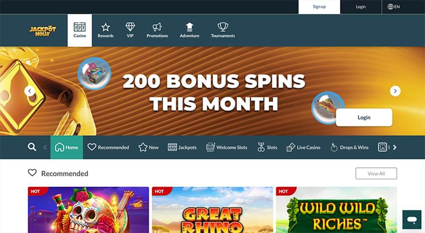The height and width of the screenshot is (233, 425).
Task: Go to the Adventure arrow icon
Action: 190,27
